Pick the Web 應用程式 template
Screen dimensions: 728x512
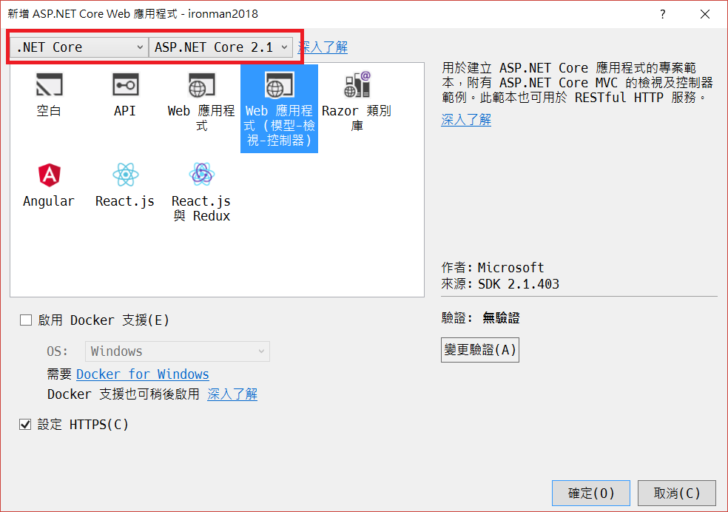201,101
